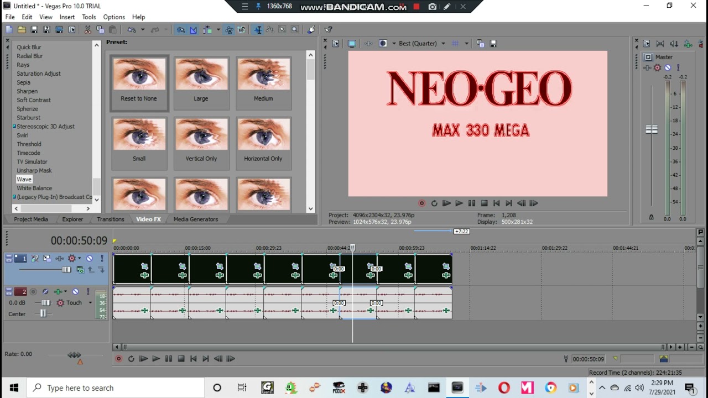Click Project Video Properties icon in preview
Screen dimensions: 708x398
(x=336, y=44)
